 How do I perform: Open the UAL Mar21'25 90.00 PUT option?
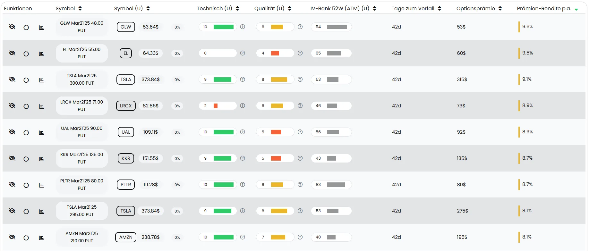(x=82, y=132)
